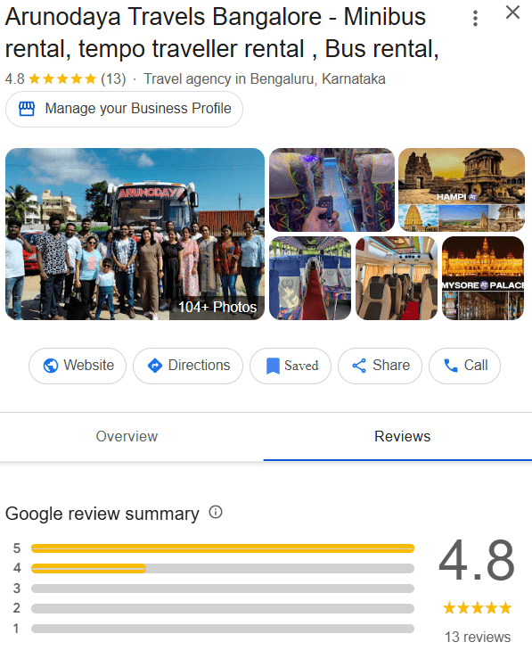The width and height of the screenshot is (532, 667).
Task: Select the Reviews tab
Action: [x=402, y=436]
